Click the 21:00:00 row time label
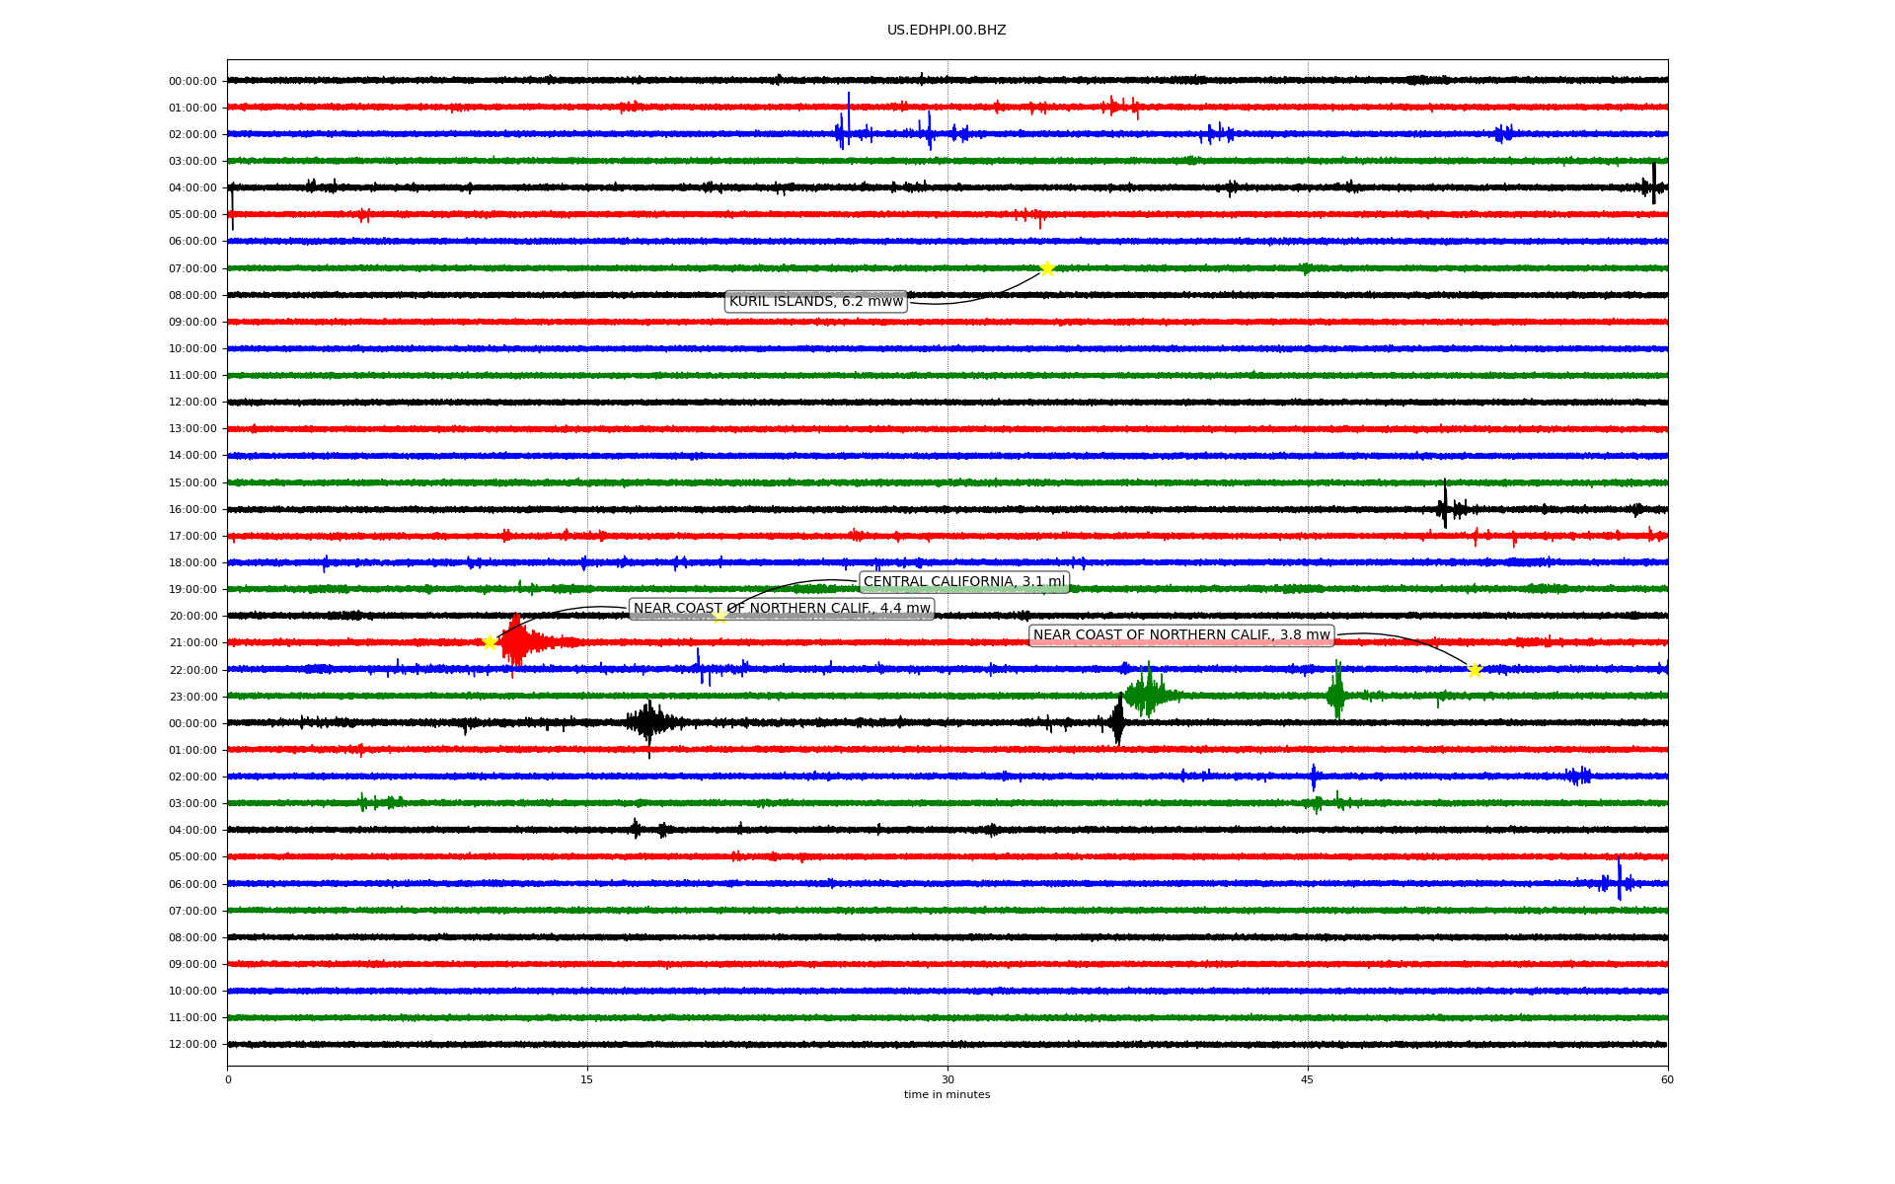The width and height of the screenshot is (1895, 1184). [x=192, y=643]
